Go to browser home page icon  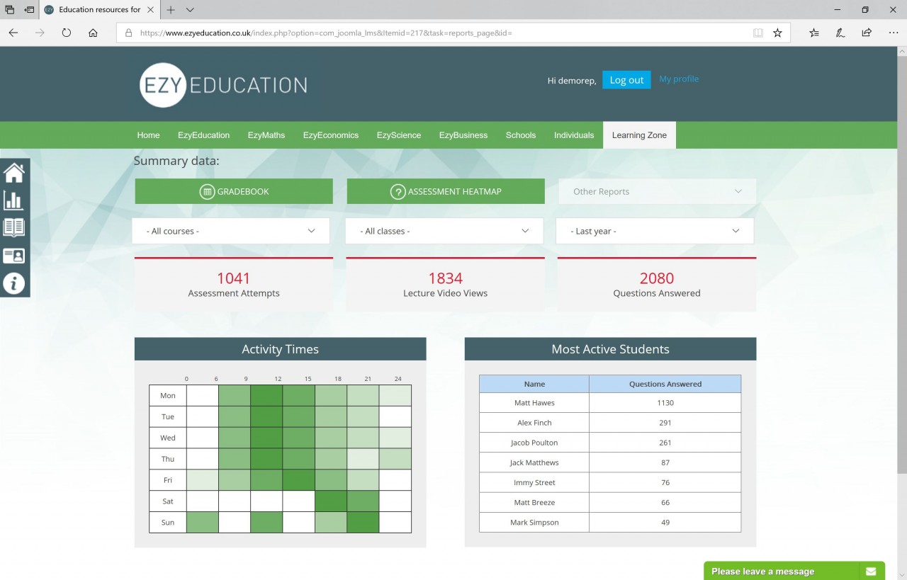click(93, 33)
